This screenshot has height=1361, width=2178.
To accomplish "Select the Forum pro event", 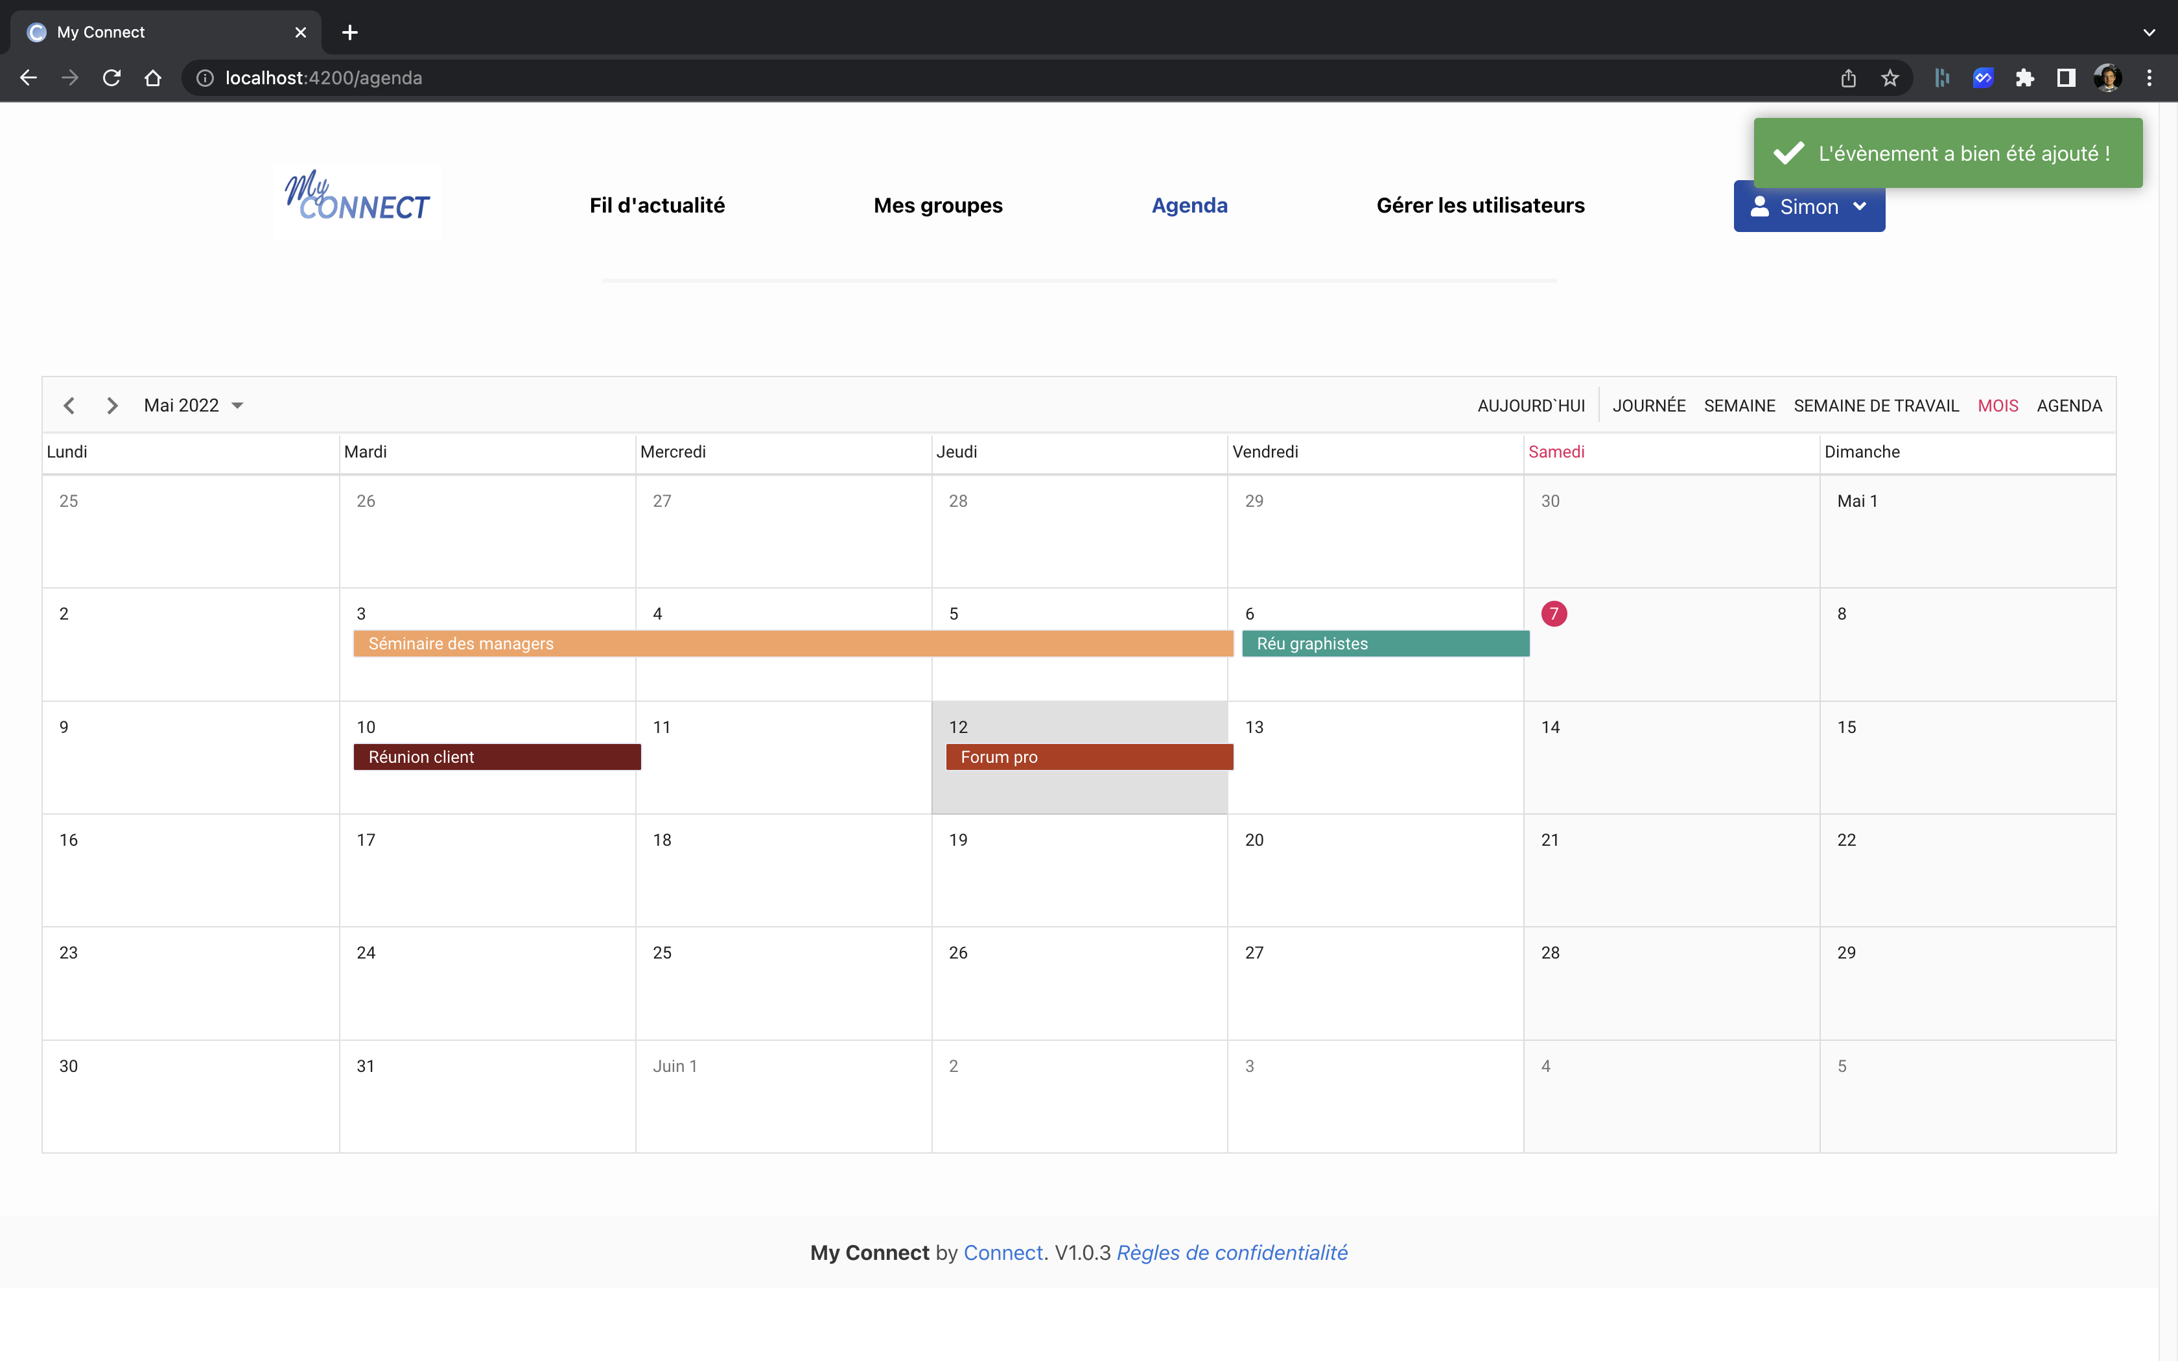I will click(1089, 757).
